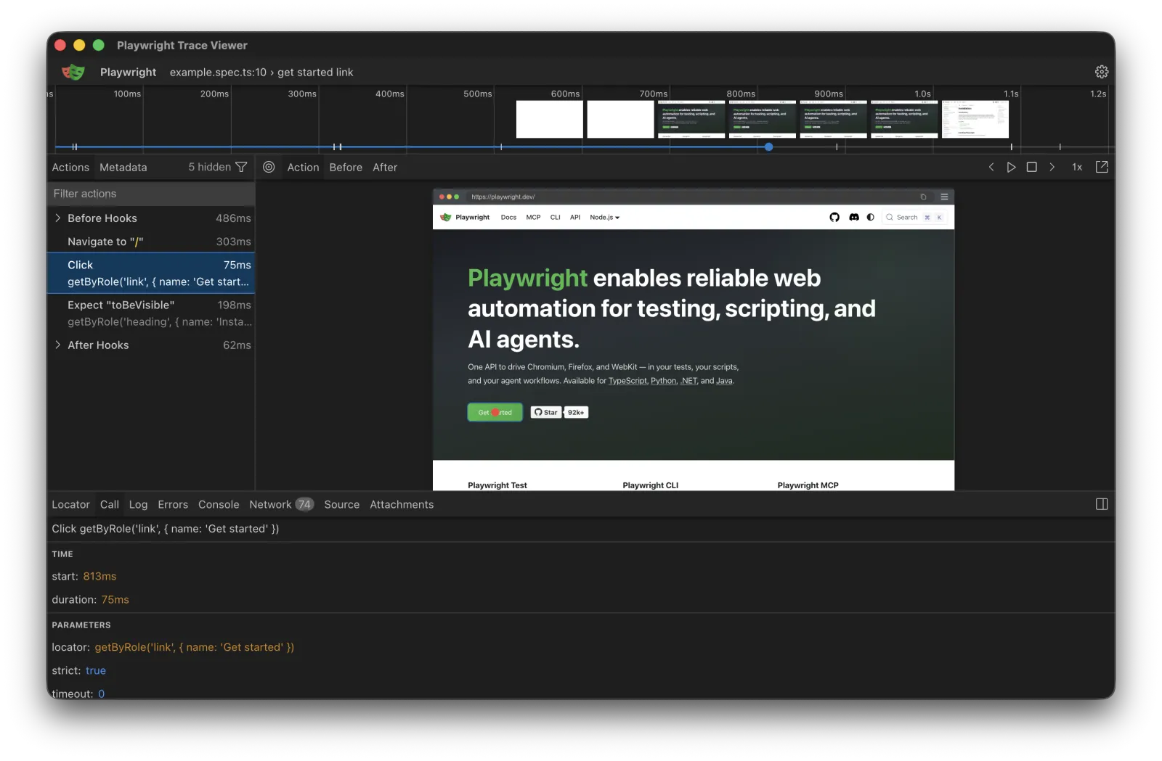
Task: Open the API link in snapshot navbar
Action: click(575, 217)
